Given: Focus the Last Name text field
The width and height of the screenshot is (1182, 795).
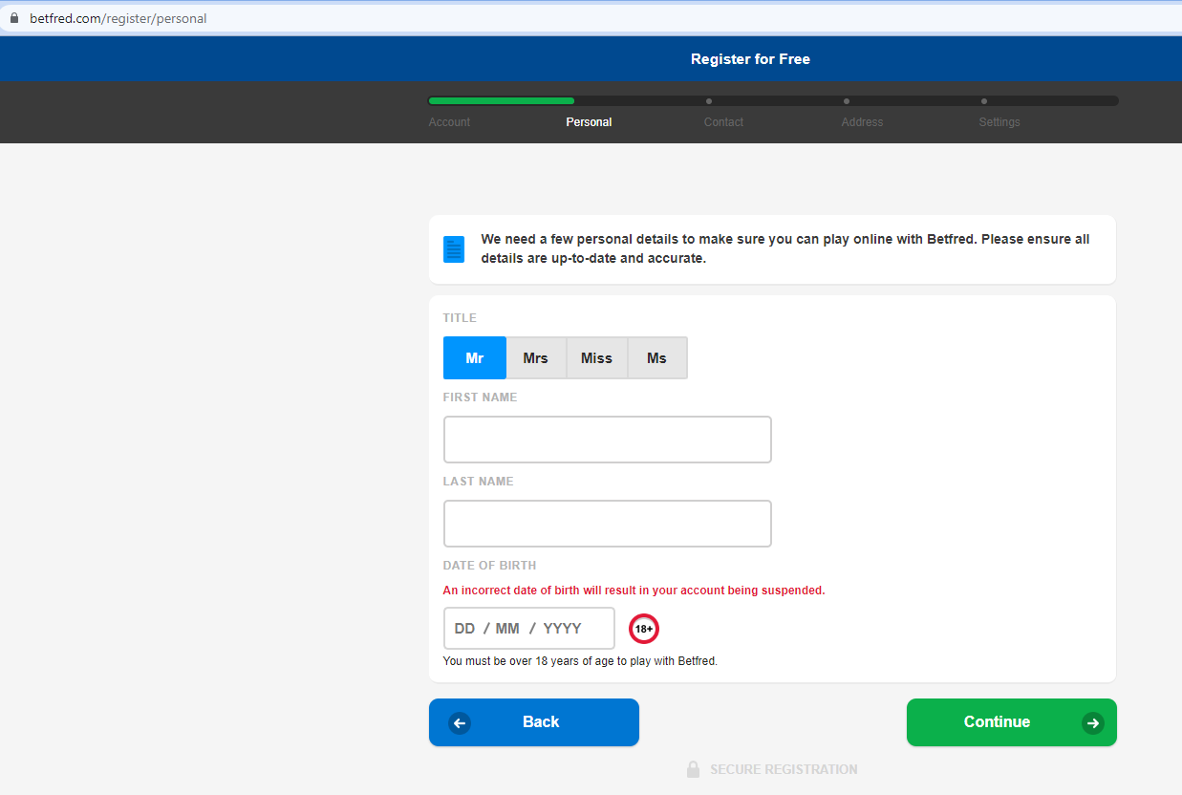Looking at the screenshot, I should click(607, 524).
